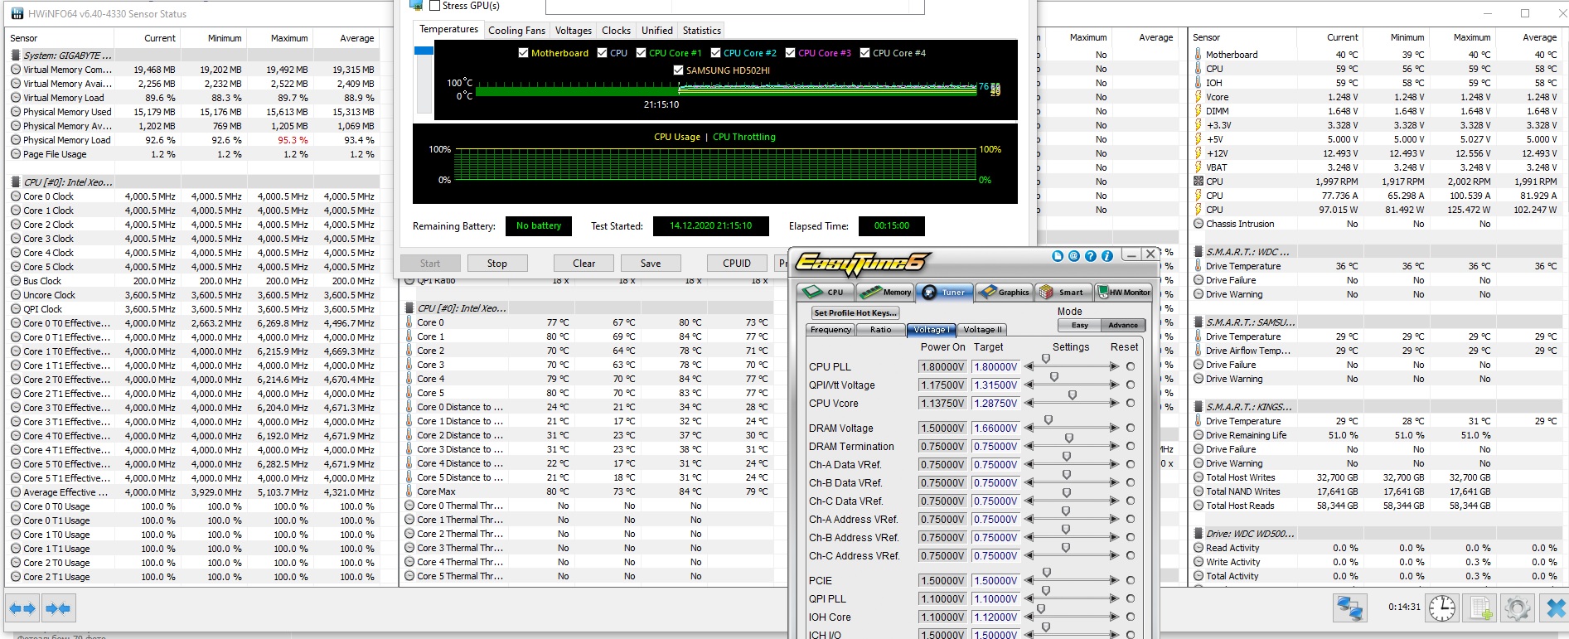Click the fan icon beside CPU 1,997 RPM
Viewport: 1569px width, 639px height.
pyautogui.click(x=1199, y=182)
